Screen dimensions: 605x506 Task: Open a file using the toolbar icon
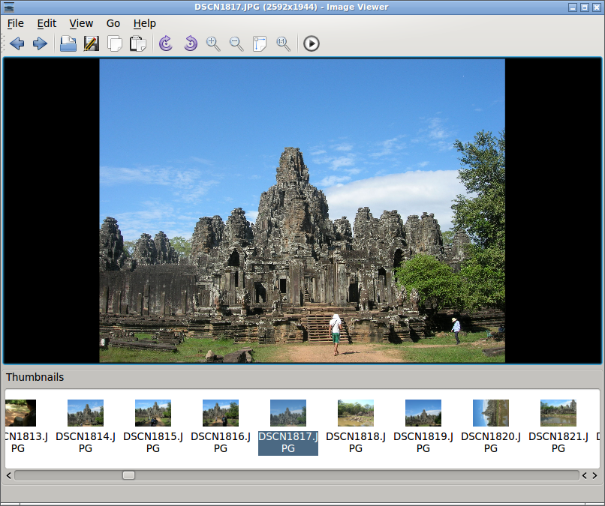pyautogui.click(x=68, y=43)
